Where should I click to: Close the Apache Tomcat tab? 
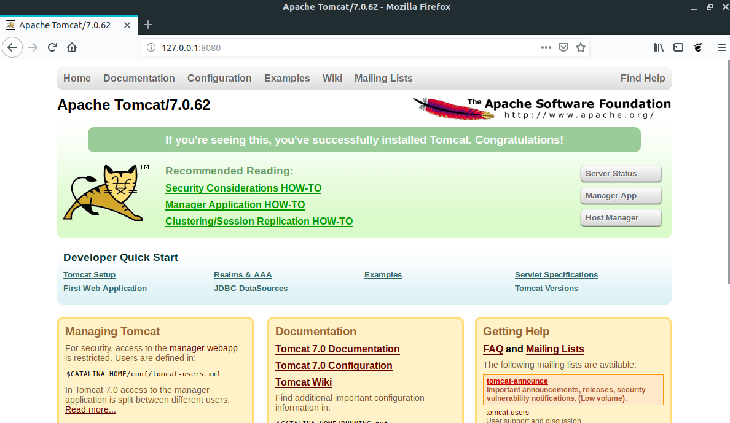tap(127, 25)
